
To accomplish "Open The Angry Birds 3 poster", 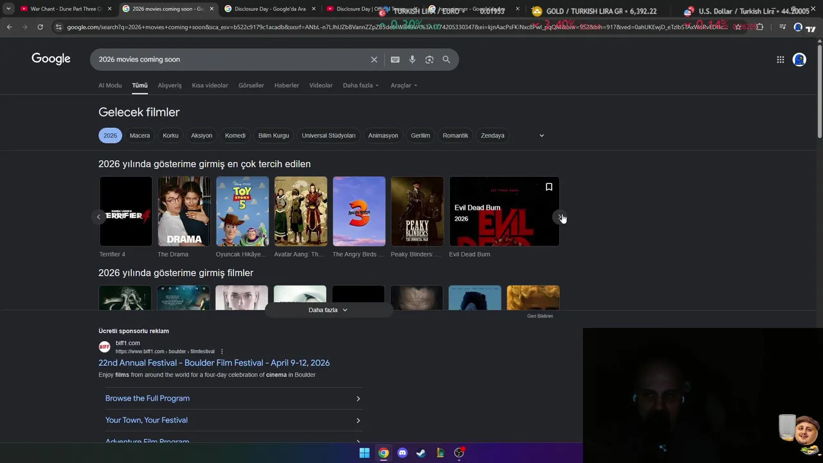I will click(x=359, y=212).
